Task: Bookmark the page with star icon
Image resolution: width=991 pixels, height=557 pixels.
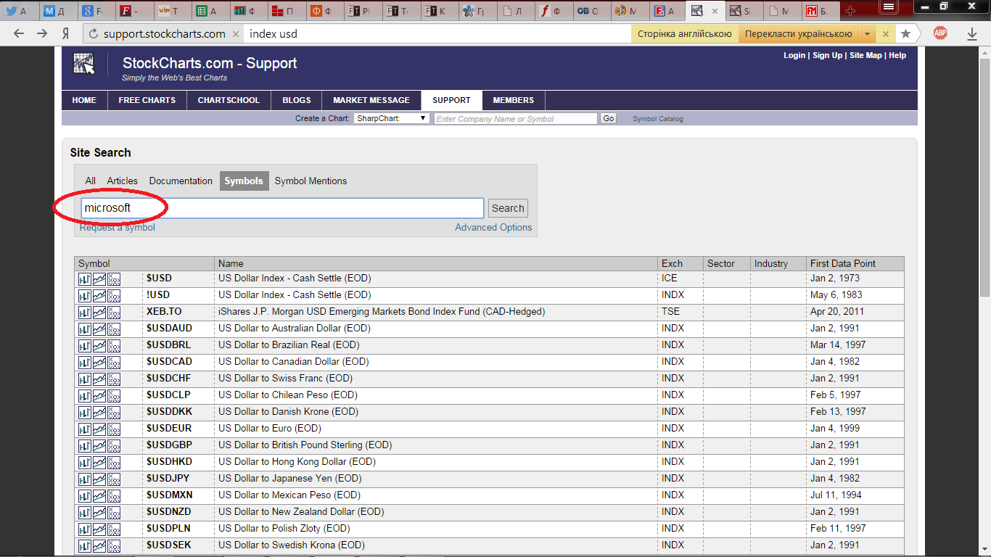Action: point(905,33)
